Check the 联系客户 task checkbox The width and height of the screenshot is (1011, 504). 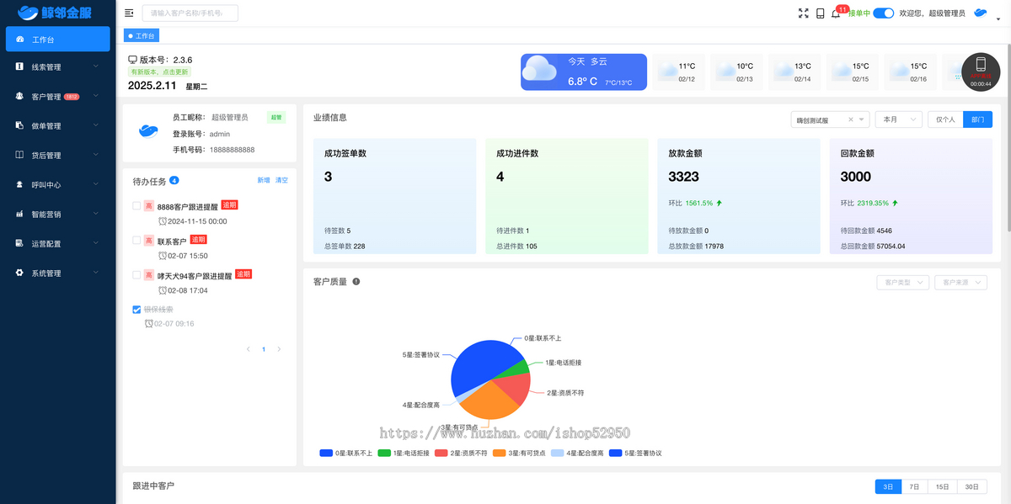coord(137,241)
